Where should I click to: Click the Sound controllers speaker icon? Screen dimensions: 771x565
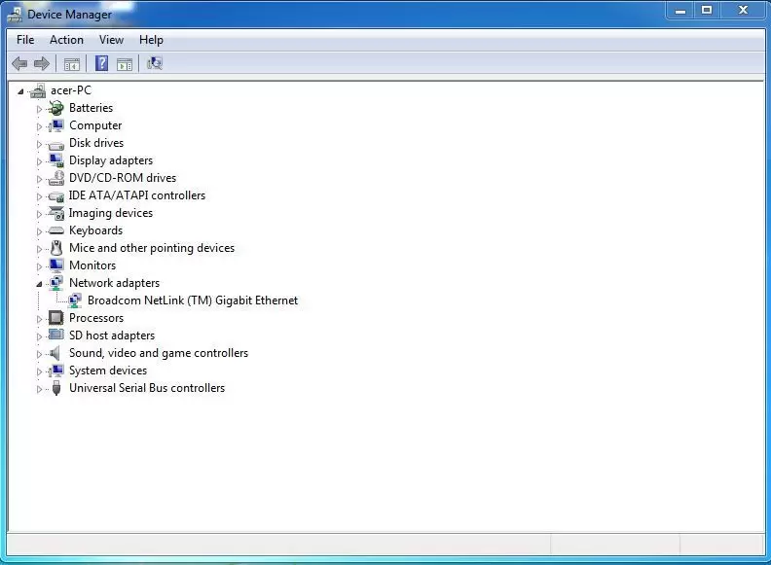pyautogui.click(x=55, y=353)
